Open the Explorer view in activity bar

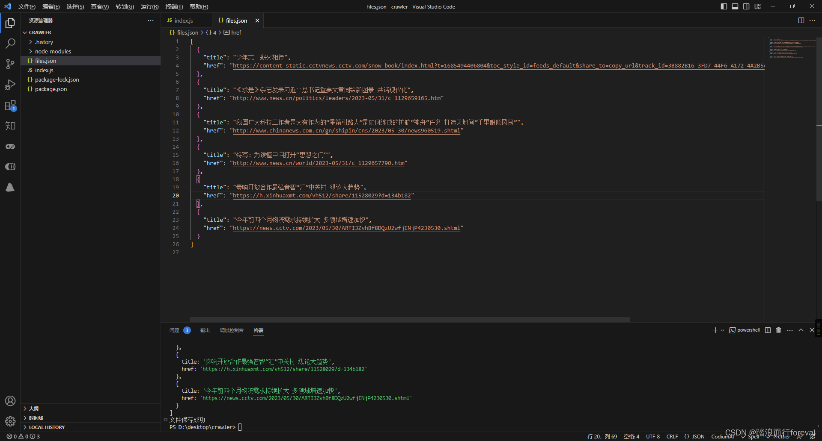[10, 23]
